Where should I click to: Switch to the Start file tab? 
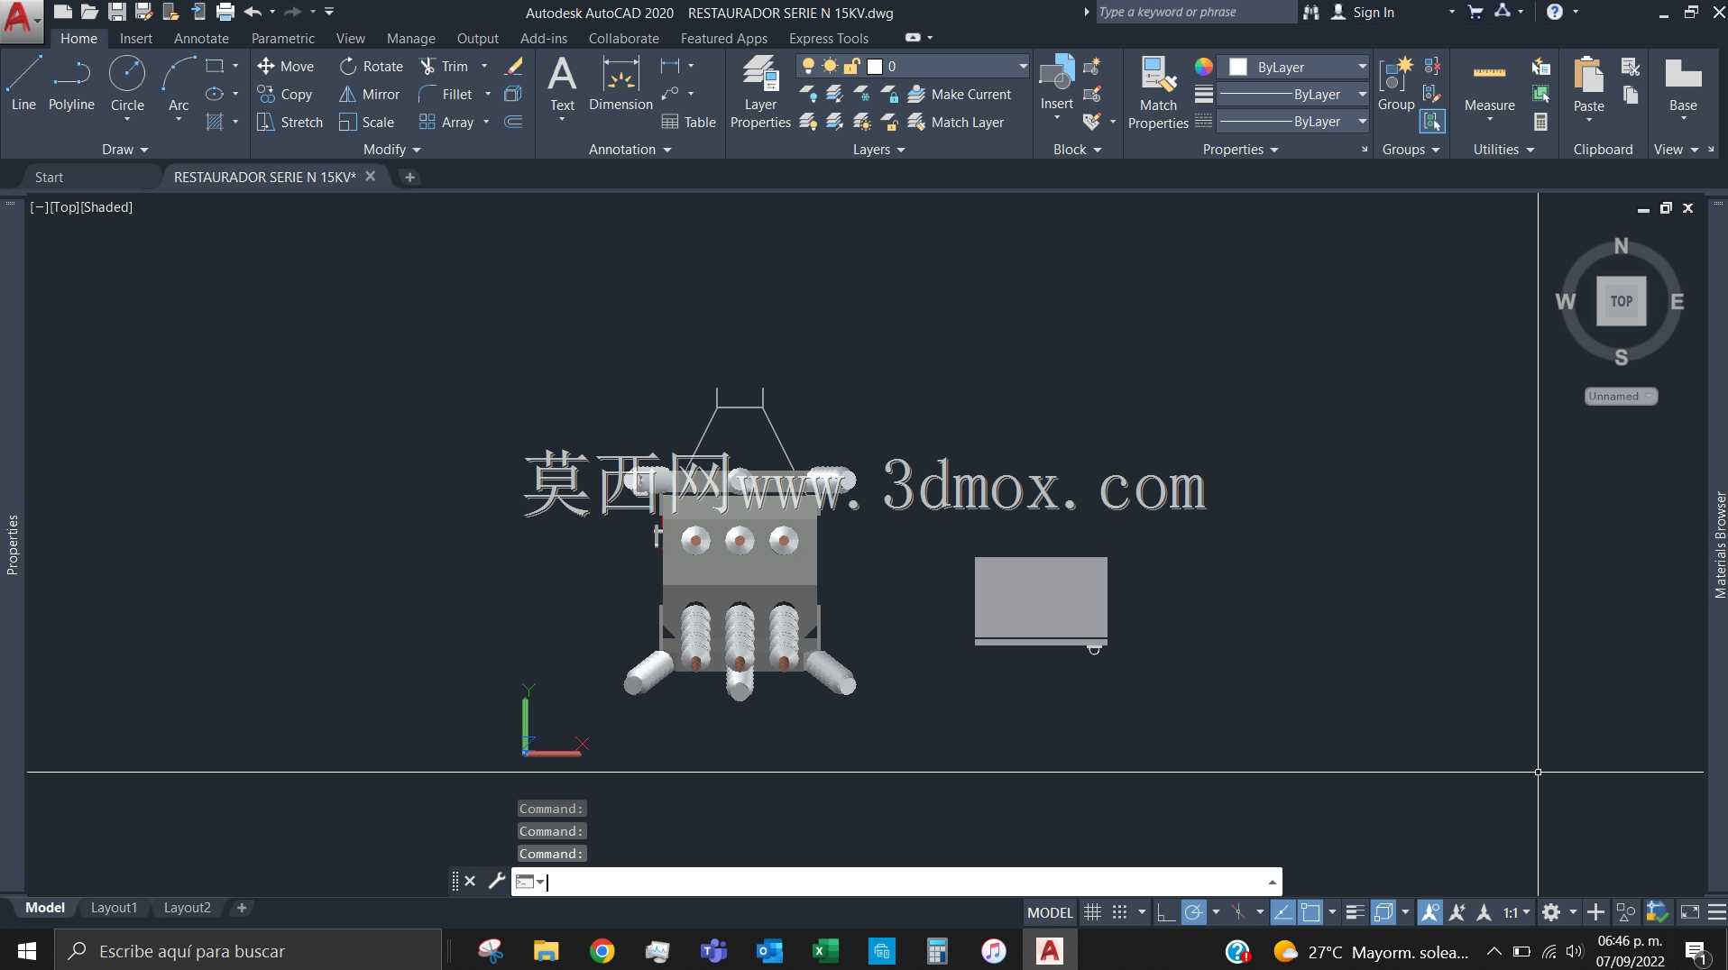coord(50,177)
